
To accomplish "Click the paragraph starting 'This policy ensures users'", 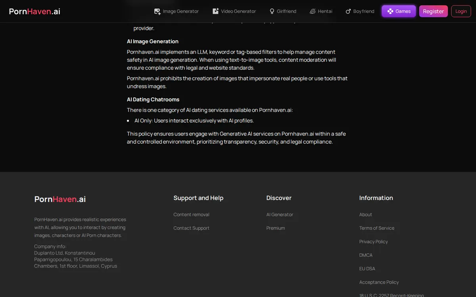I will (236, 138).
